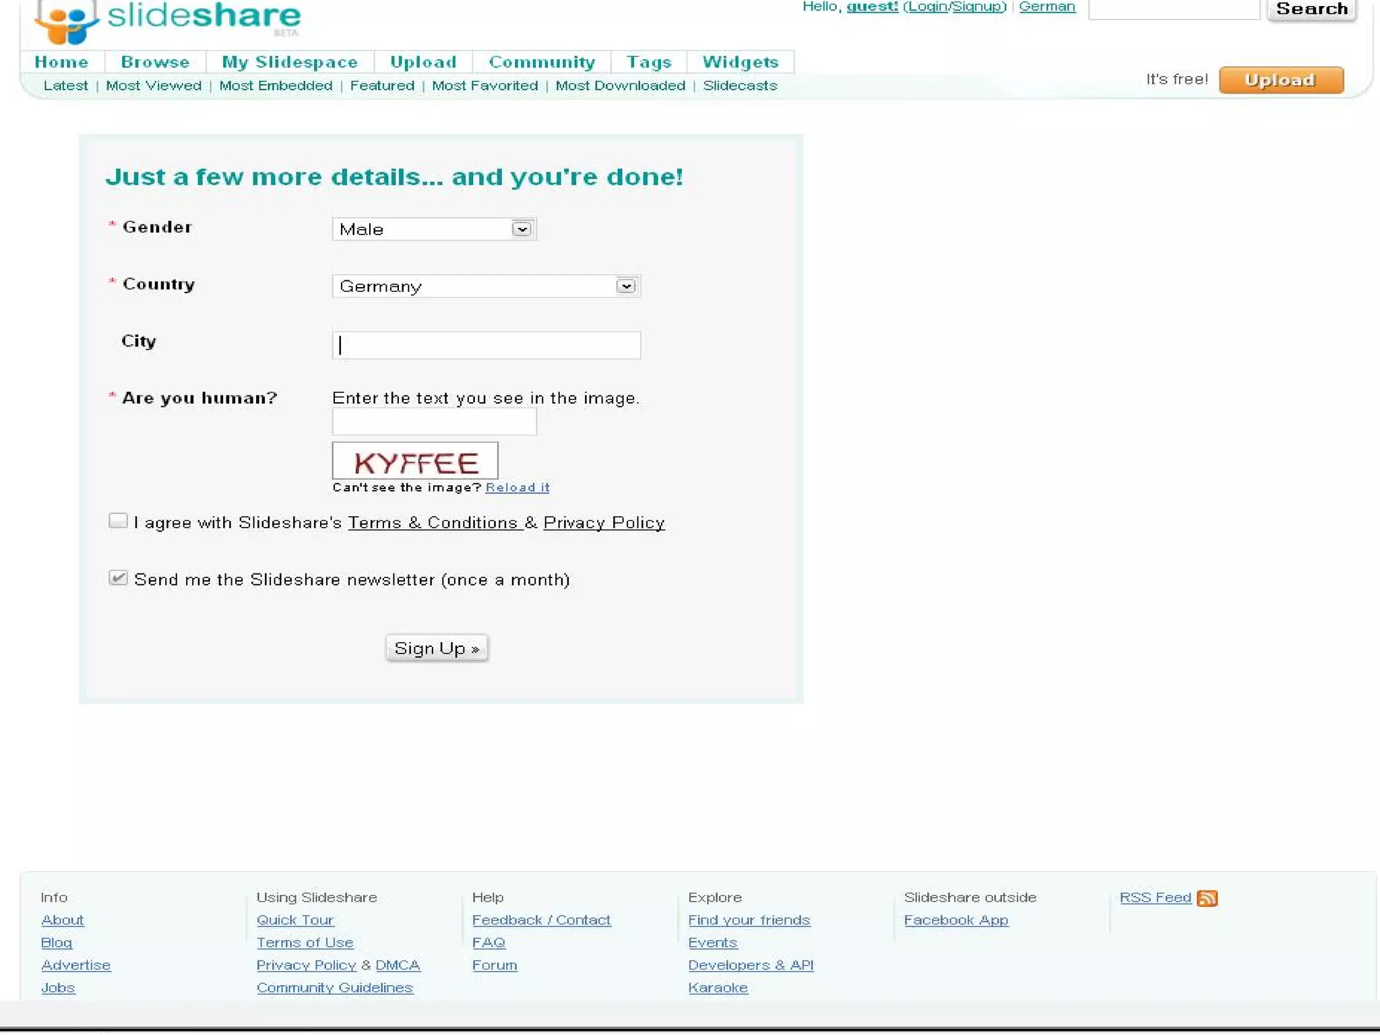
Task: Check the Terms & Conditions agreement checkbox
Action: 118,522
